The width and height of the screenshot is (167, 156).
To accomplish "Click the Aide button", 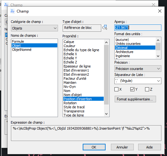I will 149,147.
